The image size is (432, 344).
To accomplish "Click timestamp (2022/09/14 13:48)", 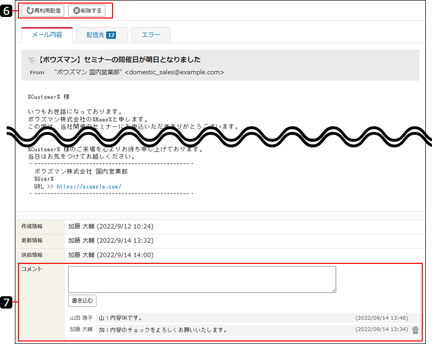I will (x=382, y=318).
